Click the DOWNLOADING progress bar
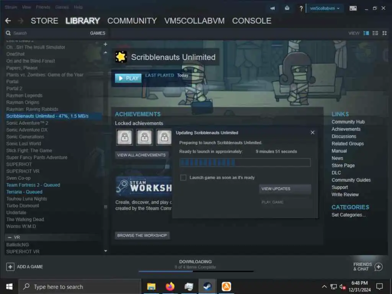 pyautogui.click(x=196, y=271)
